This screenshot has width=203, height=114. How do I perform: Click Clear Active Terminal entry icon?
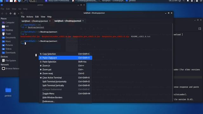click(41, 78)
